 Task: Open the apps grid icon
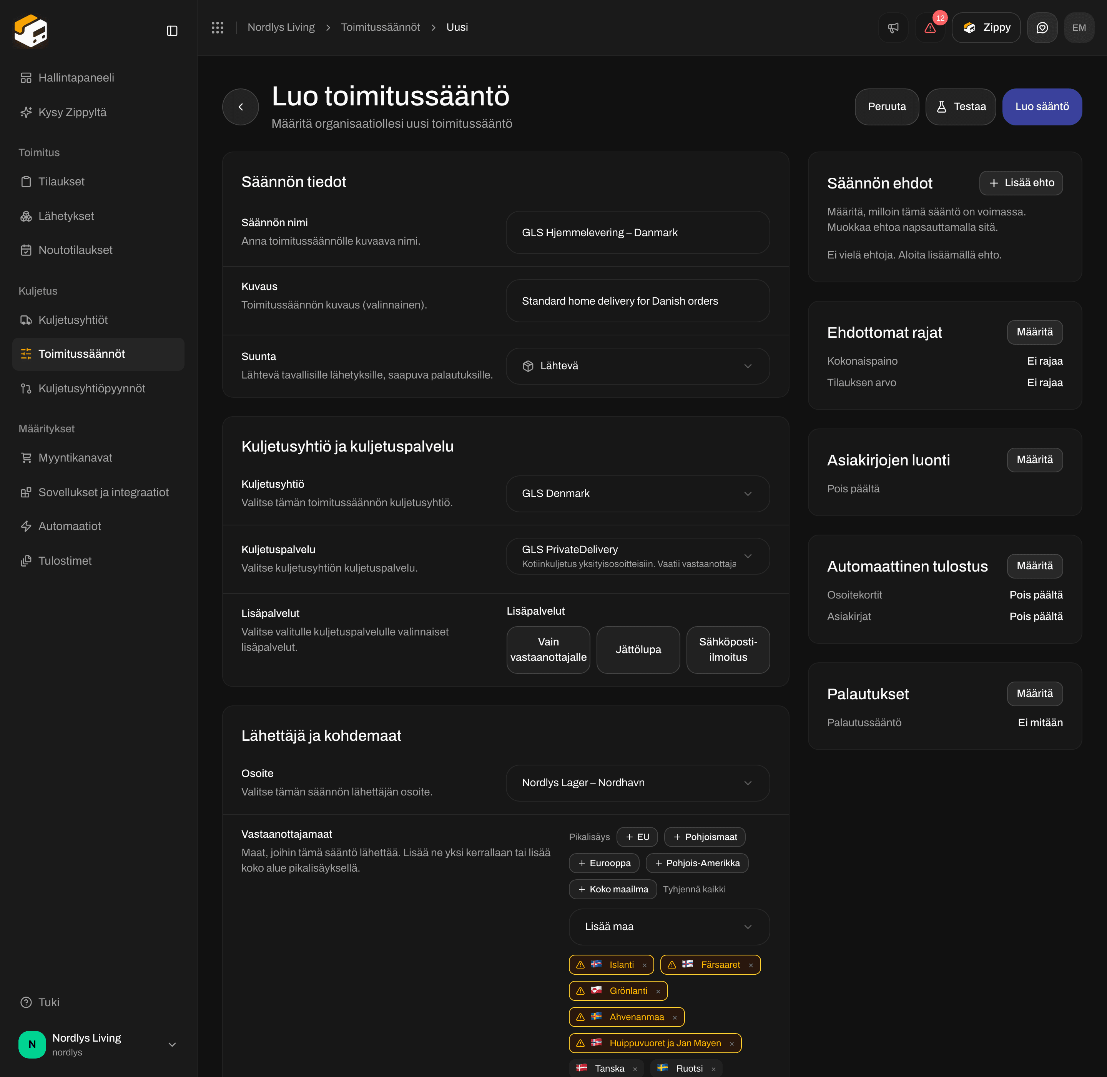pyautogui.click(x=218, y=27)
